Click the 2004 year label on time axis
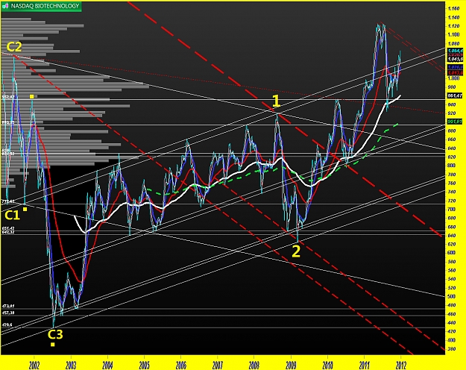This screenshot has height=370, width=466. tap(107, 365)
